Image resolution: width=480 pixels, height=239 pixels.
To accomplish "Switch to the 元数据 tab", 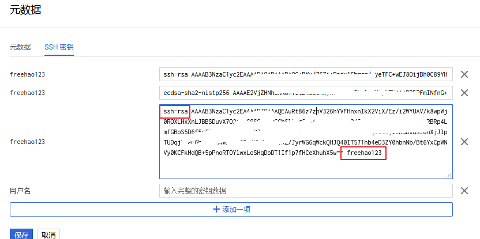I will click(x=20, y=47).
